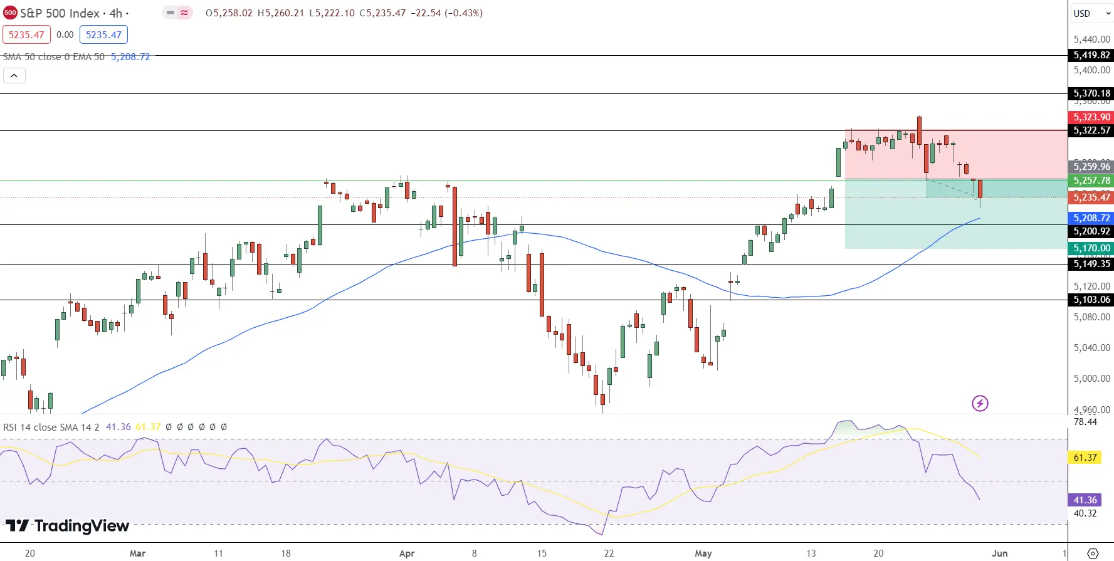
Task: Click the grey 5,259.96 price label
Action: pyautogui.click(x=1091, y=167)
